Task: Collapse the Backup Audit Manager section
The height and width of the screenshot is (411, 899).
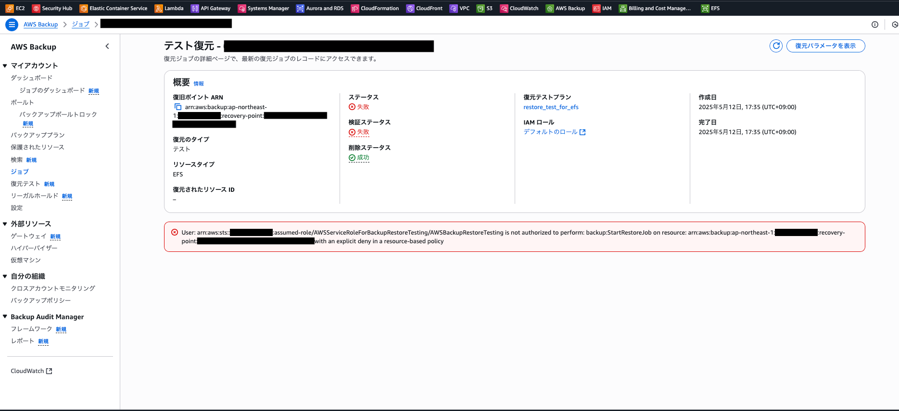Action: tap(5, 317)
